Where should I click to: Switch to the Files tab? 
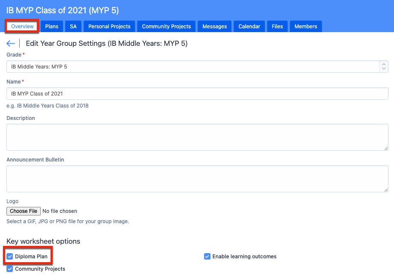click(277, 26)
